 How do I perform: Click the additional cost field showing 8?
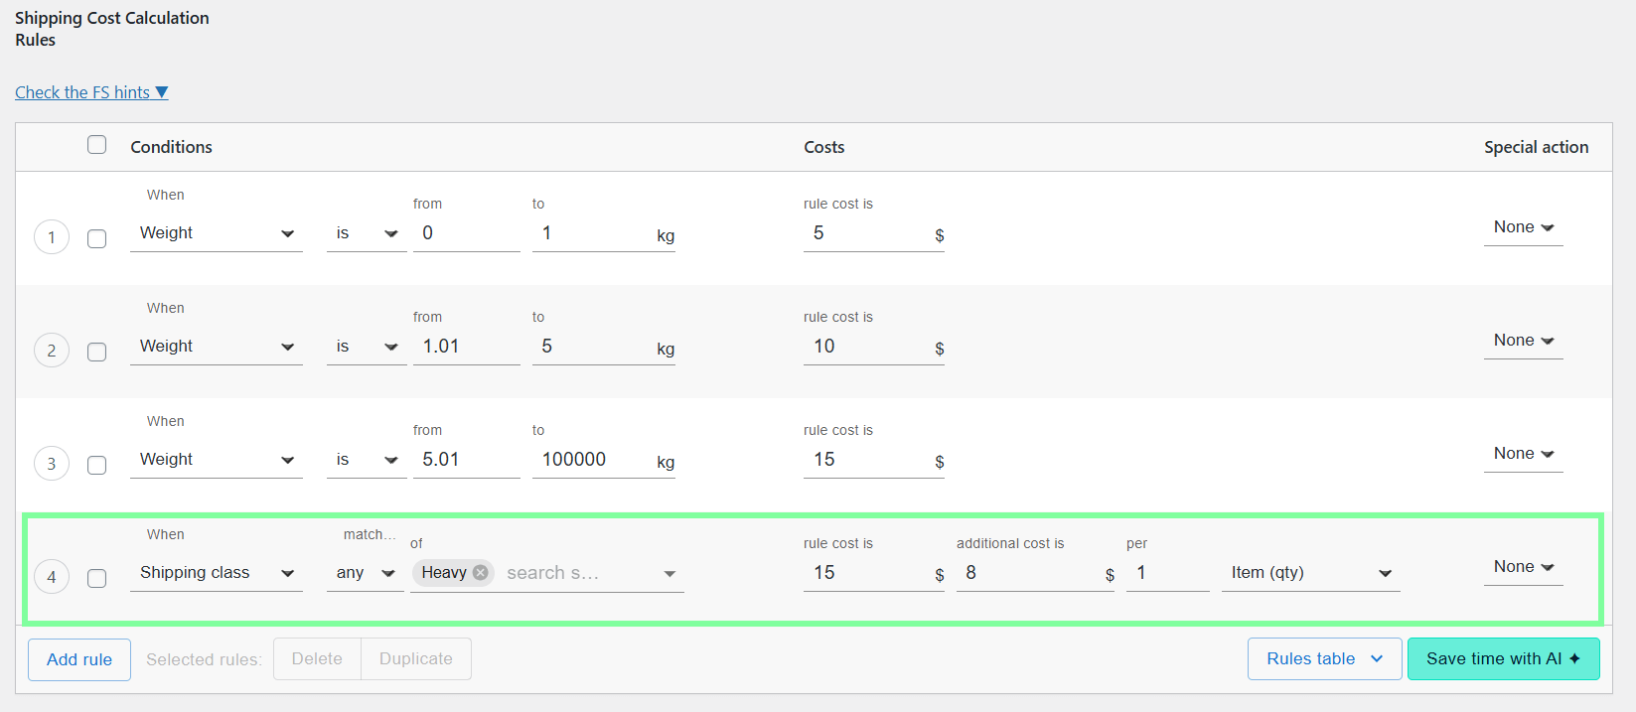pos(1028,573)
